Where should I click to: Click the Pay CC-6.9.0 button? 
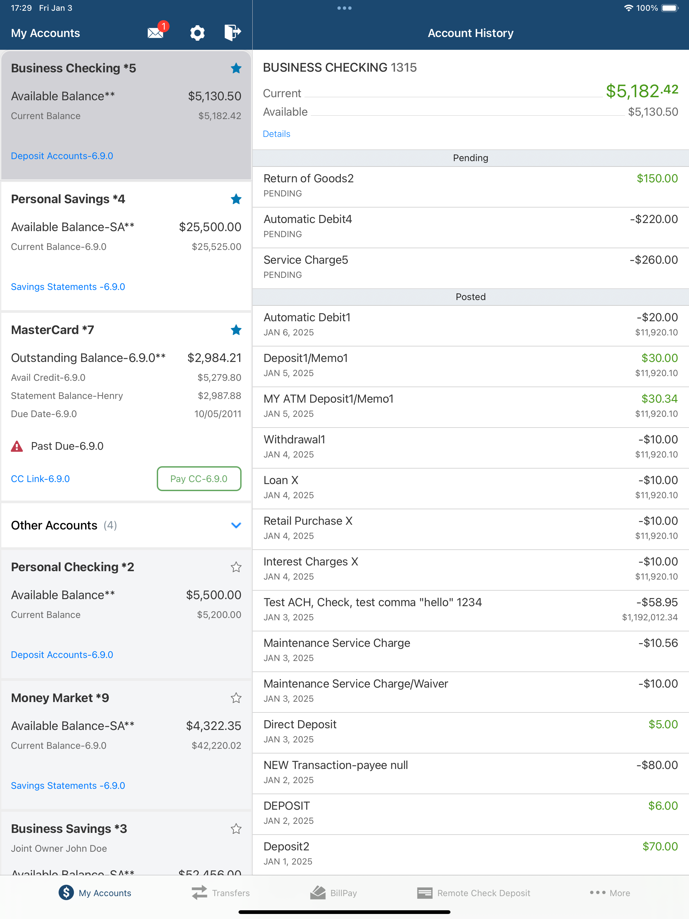pos(199,479)
